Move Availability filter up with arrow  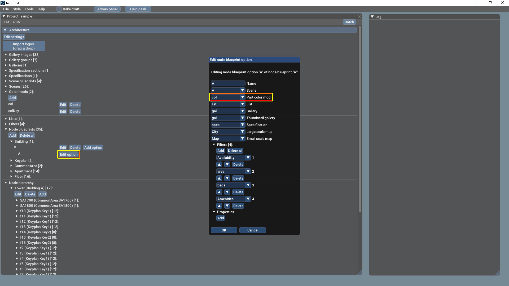(219, 164)
